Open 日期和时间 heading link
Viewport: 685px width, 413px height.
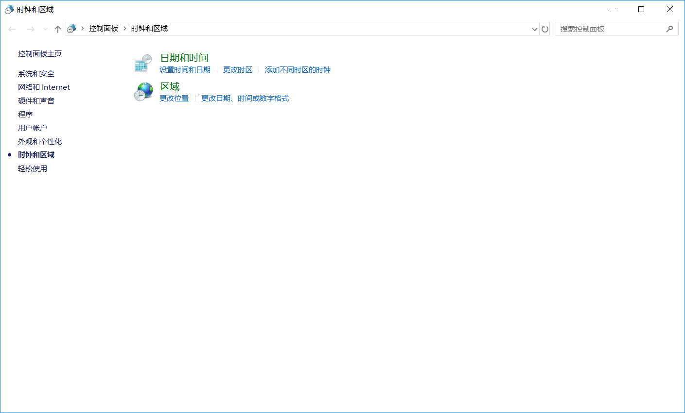pyautogui.click(x=184, y=58)
